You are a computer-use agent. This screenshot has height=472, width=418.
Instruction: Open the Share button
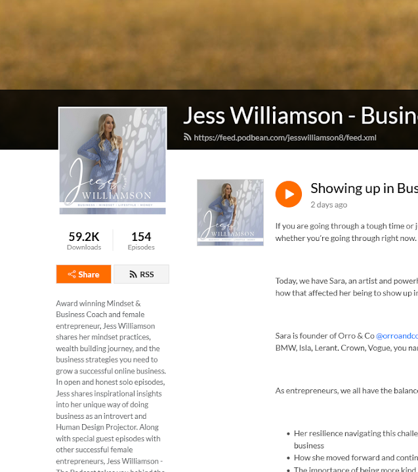[83, 274]
